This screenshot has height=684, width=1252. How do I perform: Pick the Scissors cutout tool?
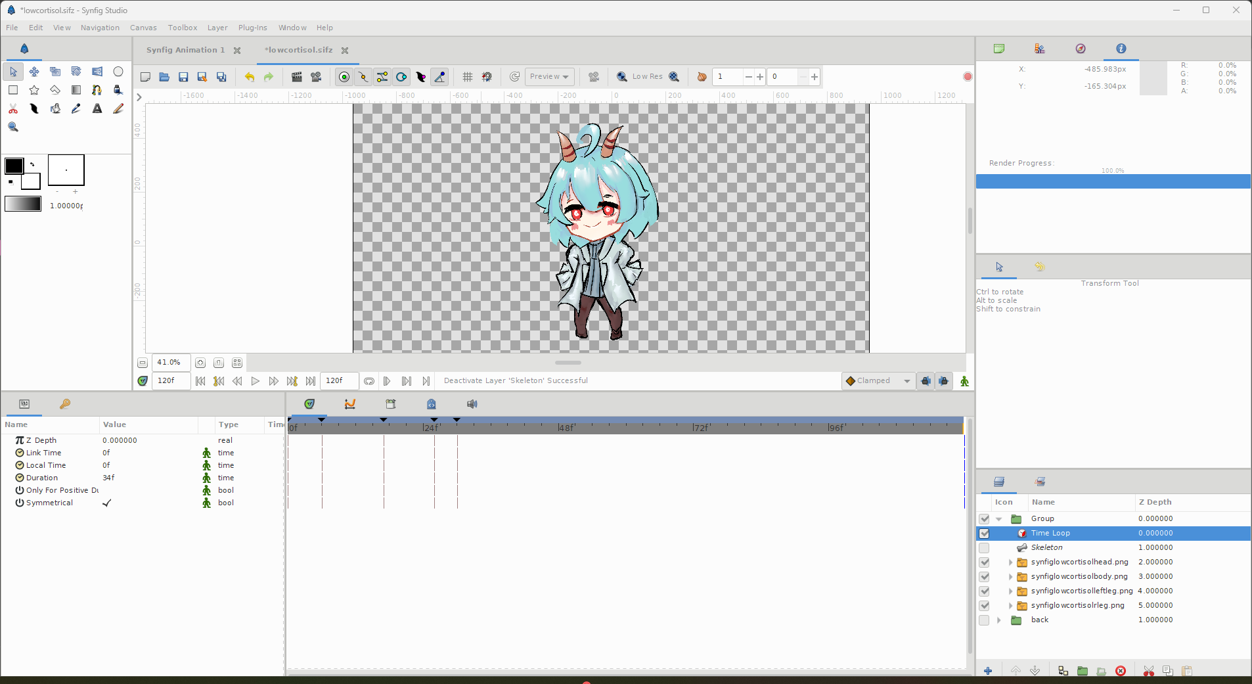click(13, 109)
